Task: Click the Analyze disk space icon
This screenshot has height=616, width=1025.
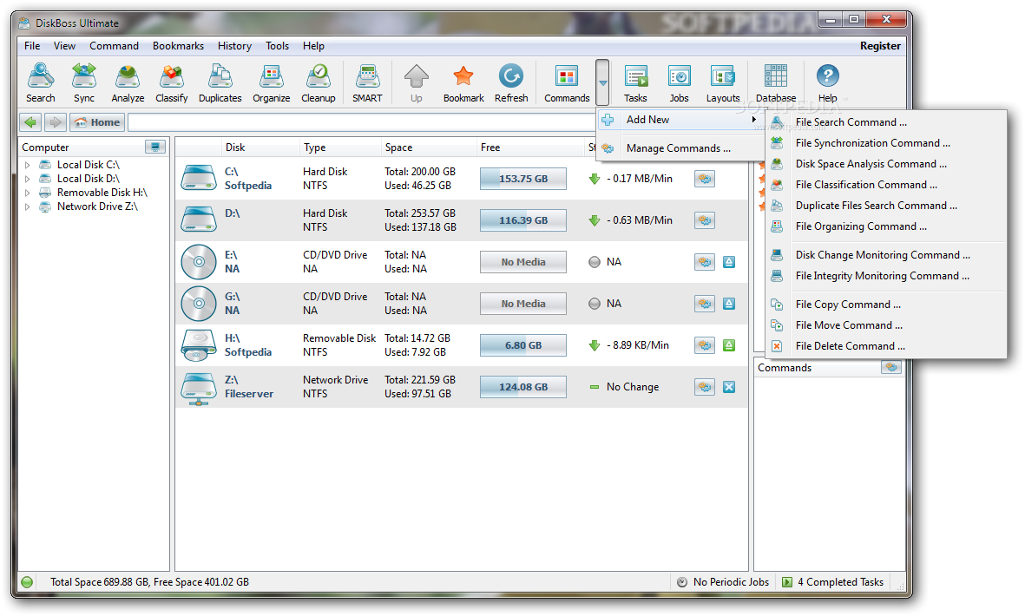Action: (x=128, y=83)
